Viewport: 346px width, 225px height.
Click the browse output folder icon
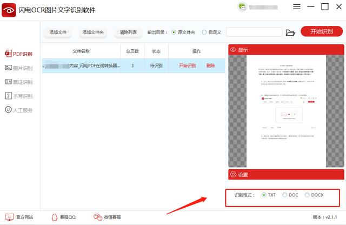(290, 32)
